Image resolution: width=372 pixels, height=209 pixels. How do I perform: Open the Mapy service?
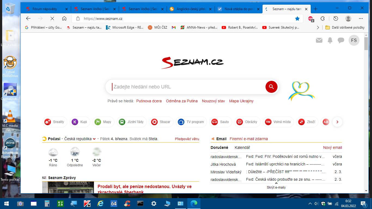(x=103, y=122)
